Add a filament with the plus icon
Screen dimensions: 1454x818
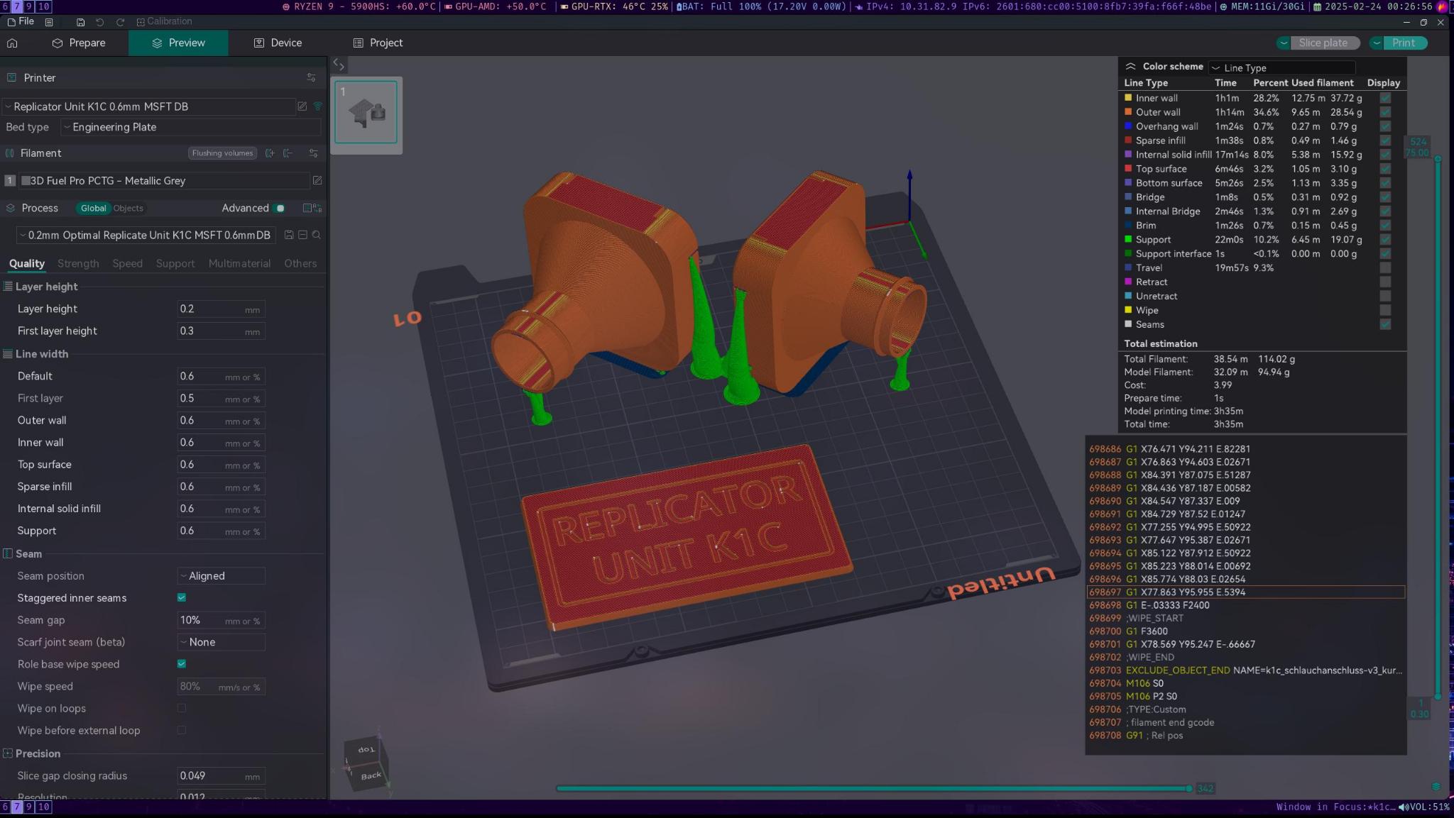click(x=270, y=153)
